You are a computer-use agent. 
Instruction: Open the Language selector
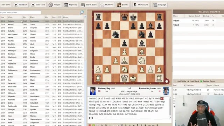[160, 5]
